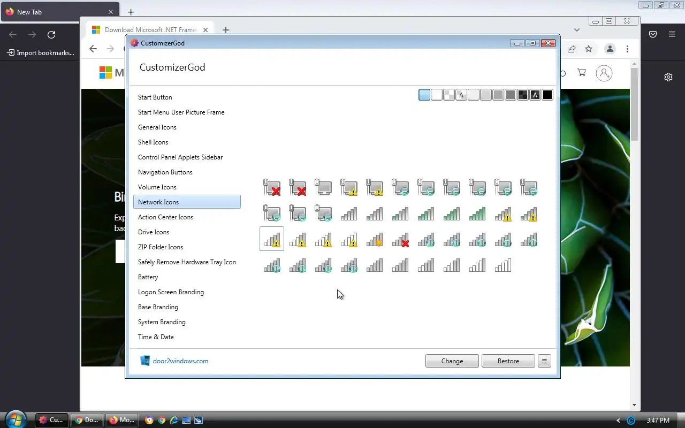
Task: Switch to Download Microsoft .NET Framework tab
Action: pyautogui.click(x=150, y=30)
